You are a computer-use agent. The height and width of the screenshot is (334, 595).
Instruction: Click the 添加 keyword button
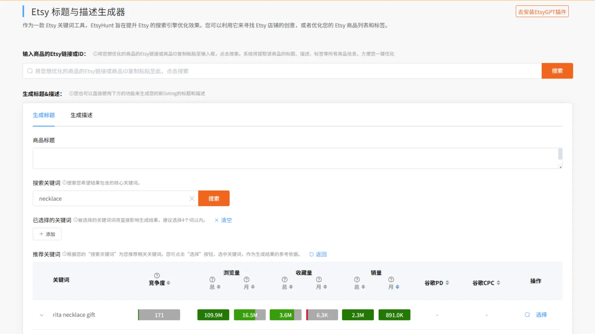point(47,234)
